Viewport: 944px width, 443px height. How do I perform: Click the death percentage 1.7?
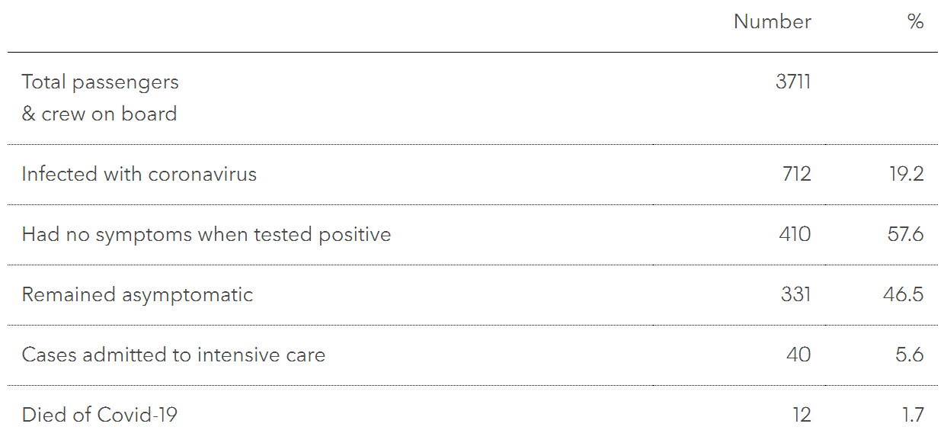tap(912, 415)
